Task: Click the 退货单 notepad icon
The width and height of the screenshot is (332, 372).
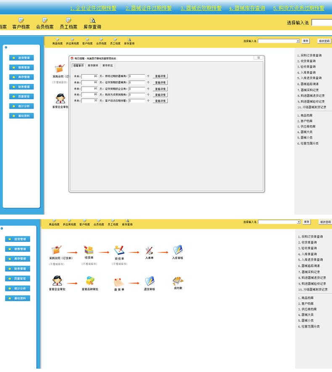Action: pyautogui.click(x=119, y=282)
